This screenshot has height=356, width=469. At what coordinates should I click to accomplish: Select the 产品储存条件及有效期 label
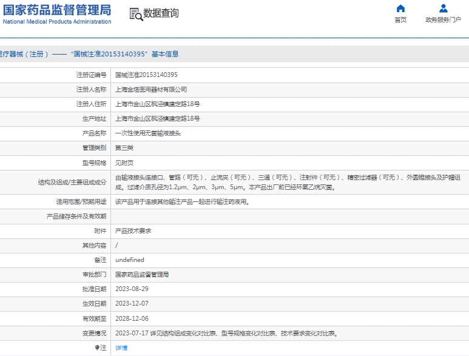click(x=76, y=217)
